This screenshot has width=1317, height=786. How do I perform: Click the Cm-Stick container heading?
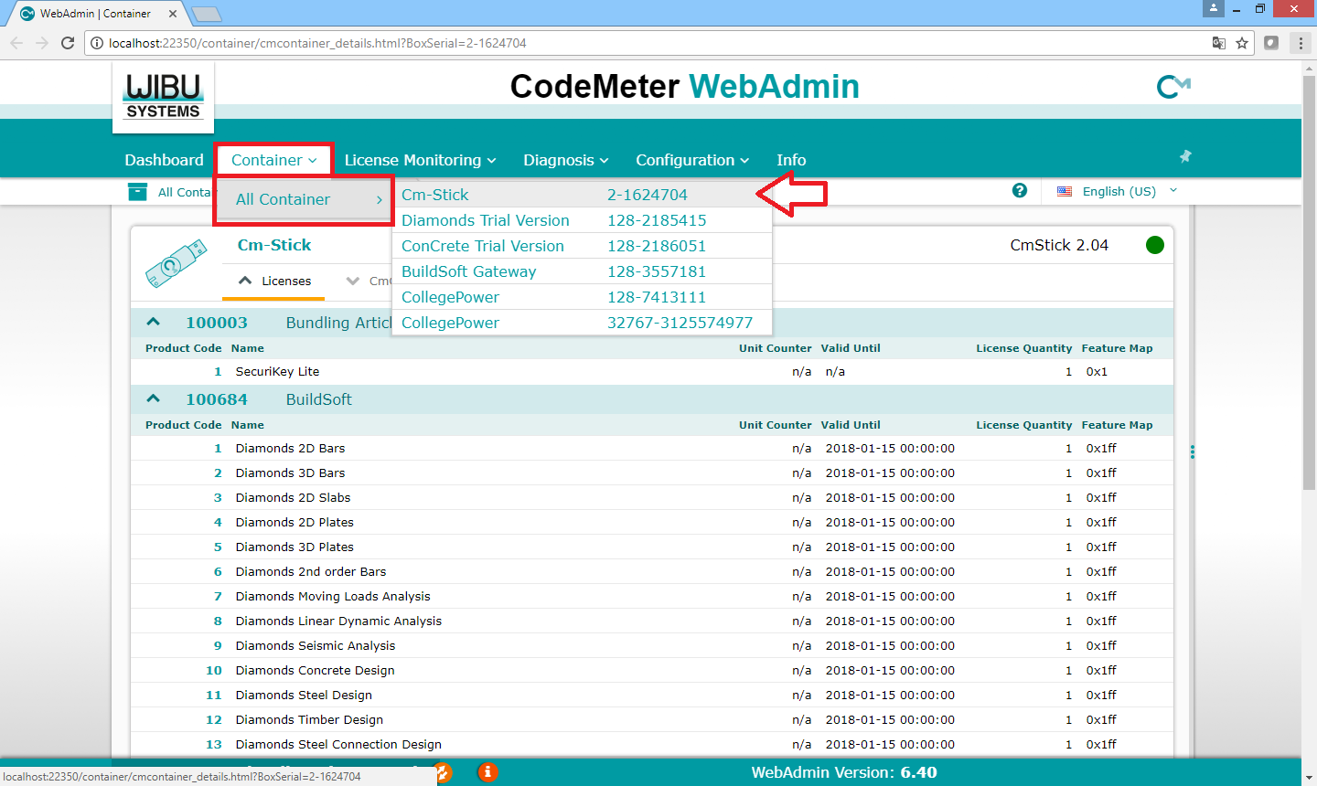click(273, 245)
